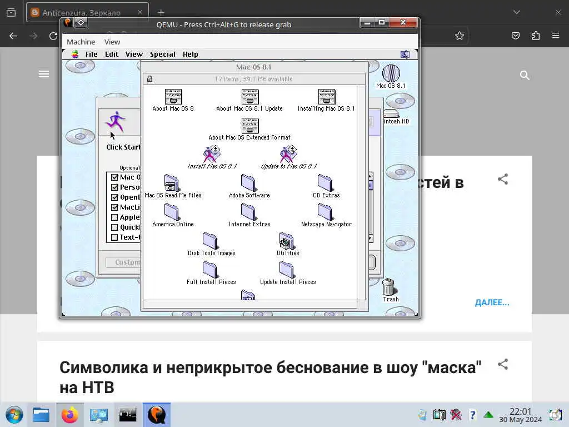Open the Help menu in Mac OS

[190, 54]
